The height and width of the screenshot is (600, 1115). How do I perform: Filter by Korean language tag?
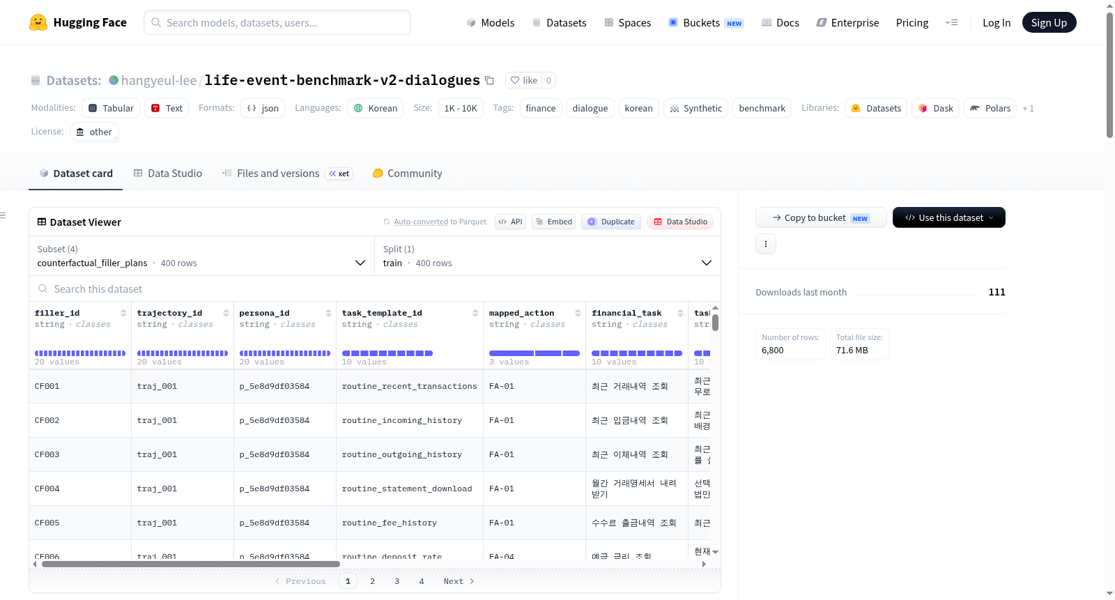[x=375, y=108]
